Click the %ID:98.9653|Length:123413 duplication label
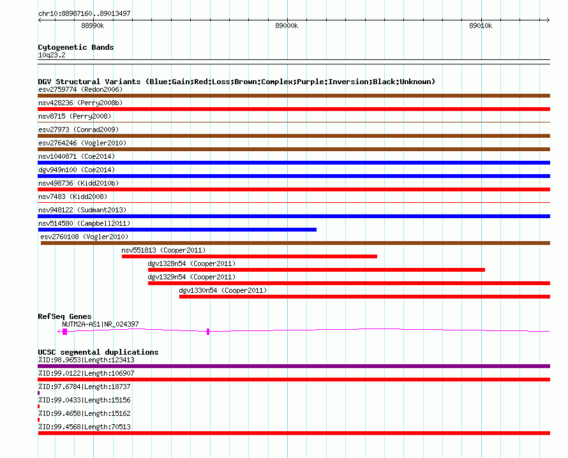 coord(86,360)
